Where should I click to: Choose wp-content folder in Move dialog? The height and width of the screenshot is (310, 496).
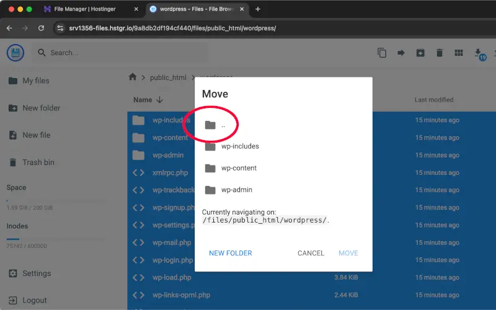(x=231, y=168)
